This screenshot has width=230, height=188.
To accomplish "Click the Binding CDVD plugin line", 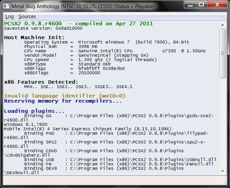I will click(104, 151).
